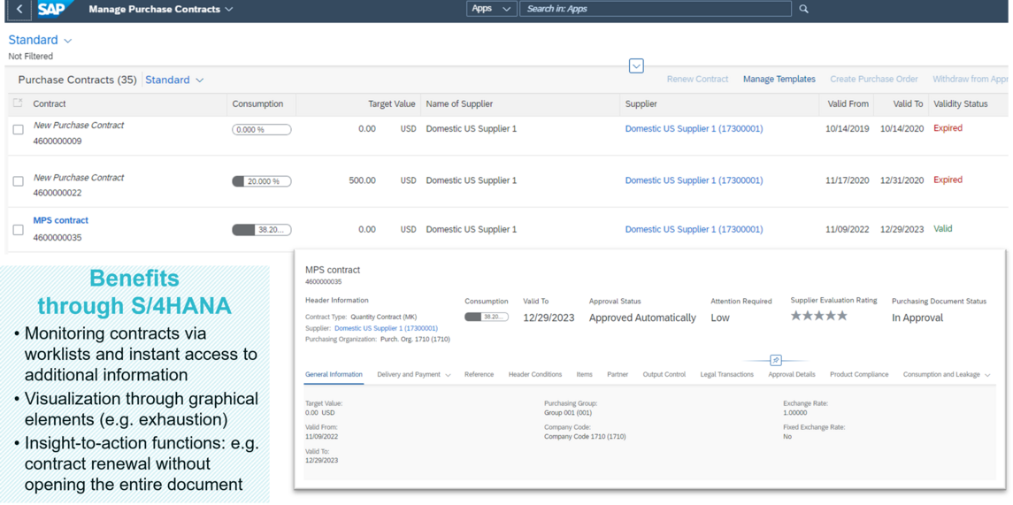Screen dimensions: 1013x505
Task: Open the Approval Details tab
Action: [x=792, y=375]
